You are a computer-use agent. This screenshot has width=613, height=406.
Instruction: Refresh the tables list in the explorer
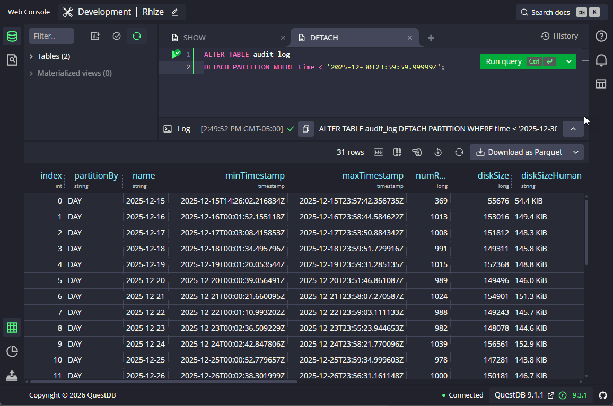pos(137,36)
